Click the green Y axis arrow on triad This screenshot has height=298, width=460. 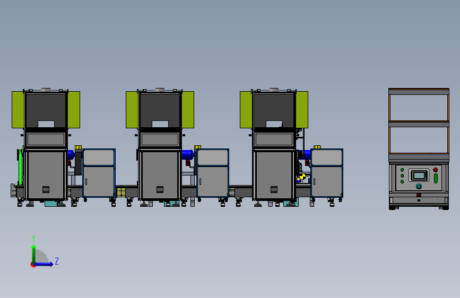[34, 254]
